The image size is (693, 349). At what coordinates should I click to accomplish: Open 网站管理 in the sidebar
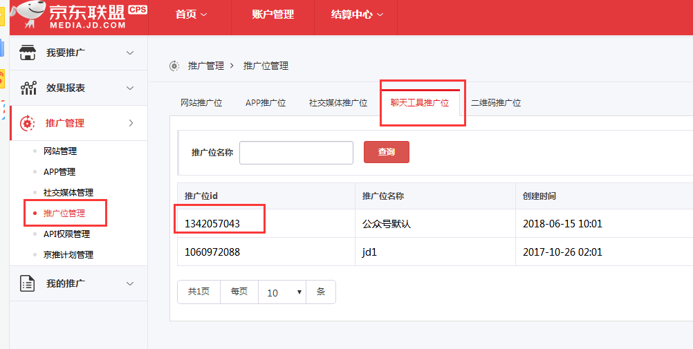pyautogui.click(x=60, y=151)
